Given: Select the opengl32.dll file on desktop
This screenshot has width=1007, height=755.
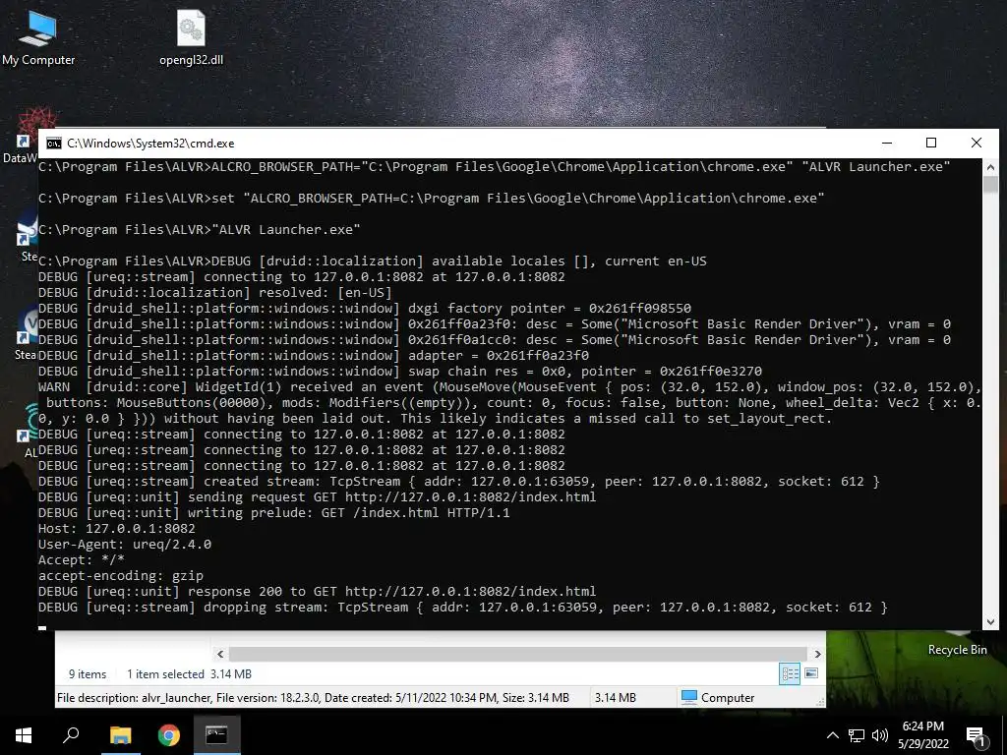Looking at the screenshot, I should point(192,36).
